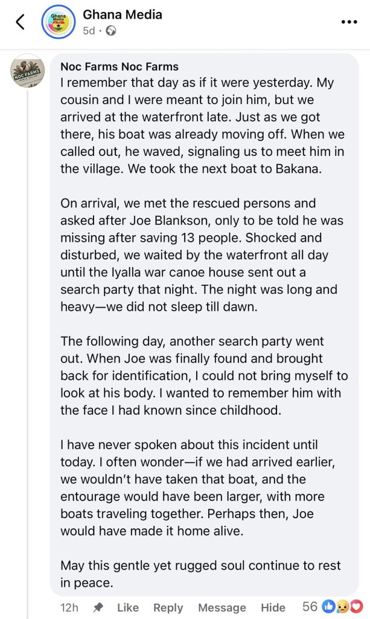Click the 5d post timestamp
Viewport: 370px width, 619px height.
coord(89,31)
